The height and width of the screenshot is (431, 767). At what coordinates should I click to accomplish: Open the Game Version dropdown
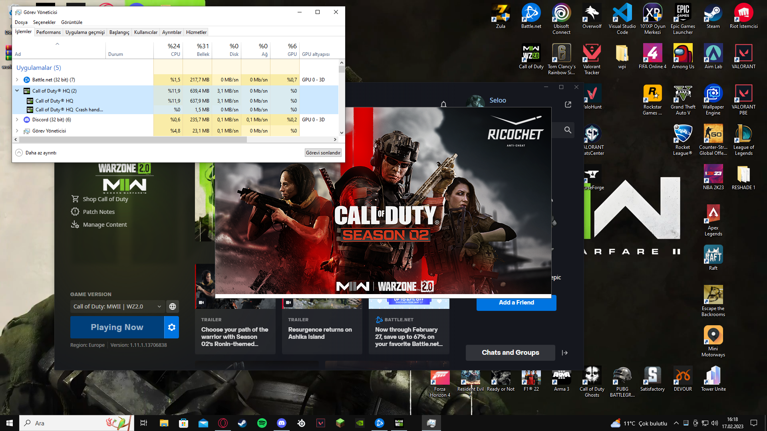[x=117, y=306]
